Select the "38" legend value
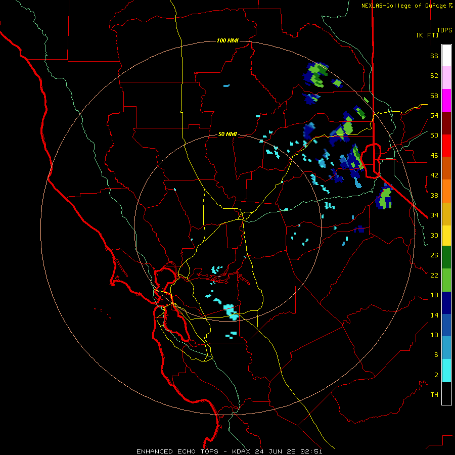This screenshot has height=455, width=455. point(434,195)
